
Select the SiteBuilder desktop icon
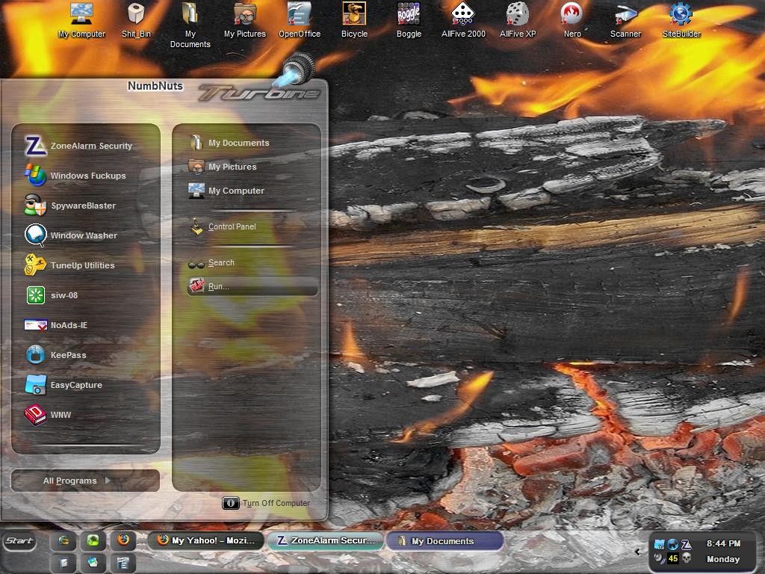(681, 20)
